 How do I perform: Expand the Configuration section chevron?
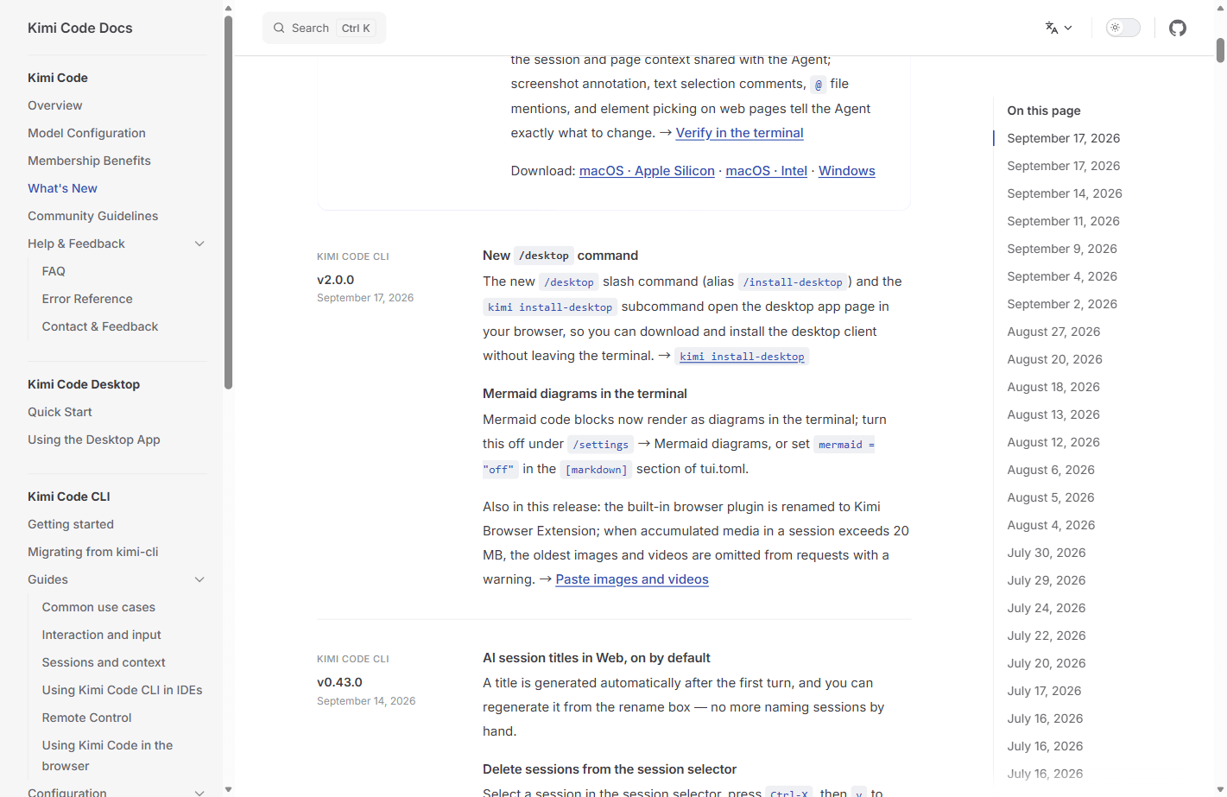click(x=199, y=792)
